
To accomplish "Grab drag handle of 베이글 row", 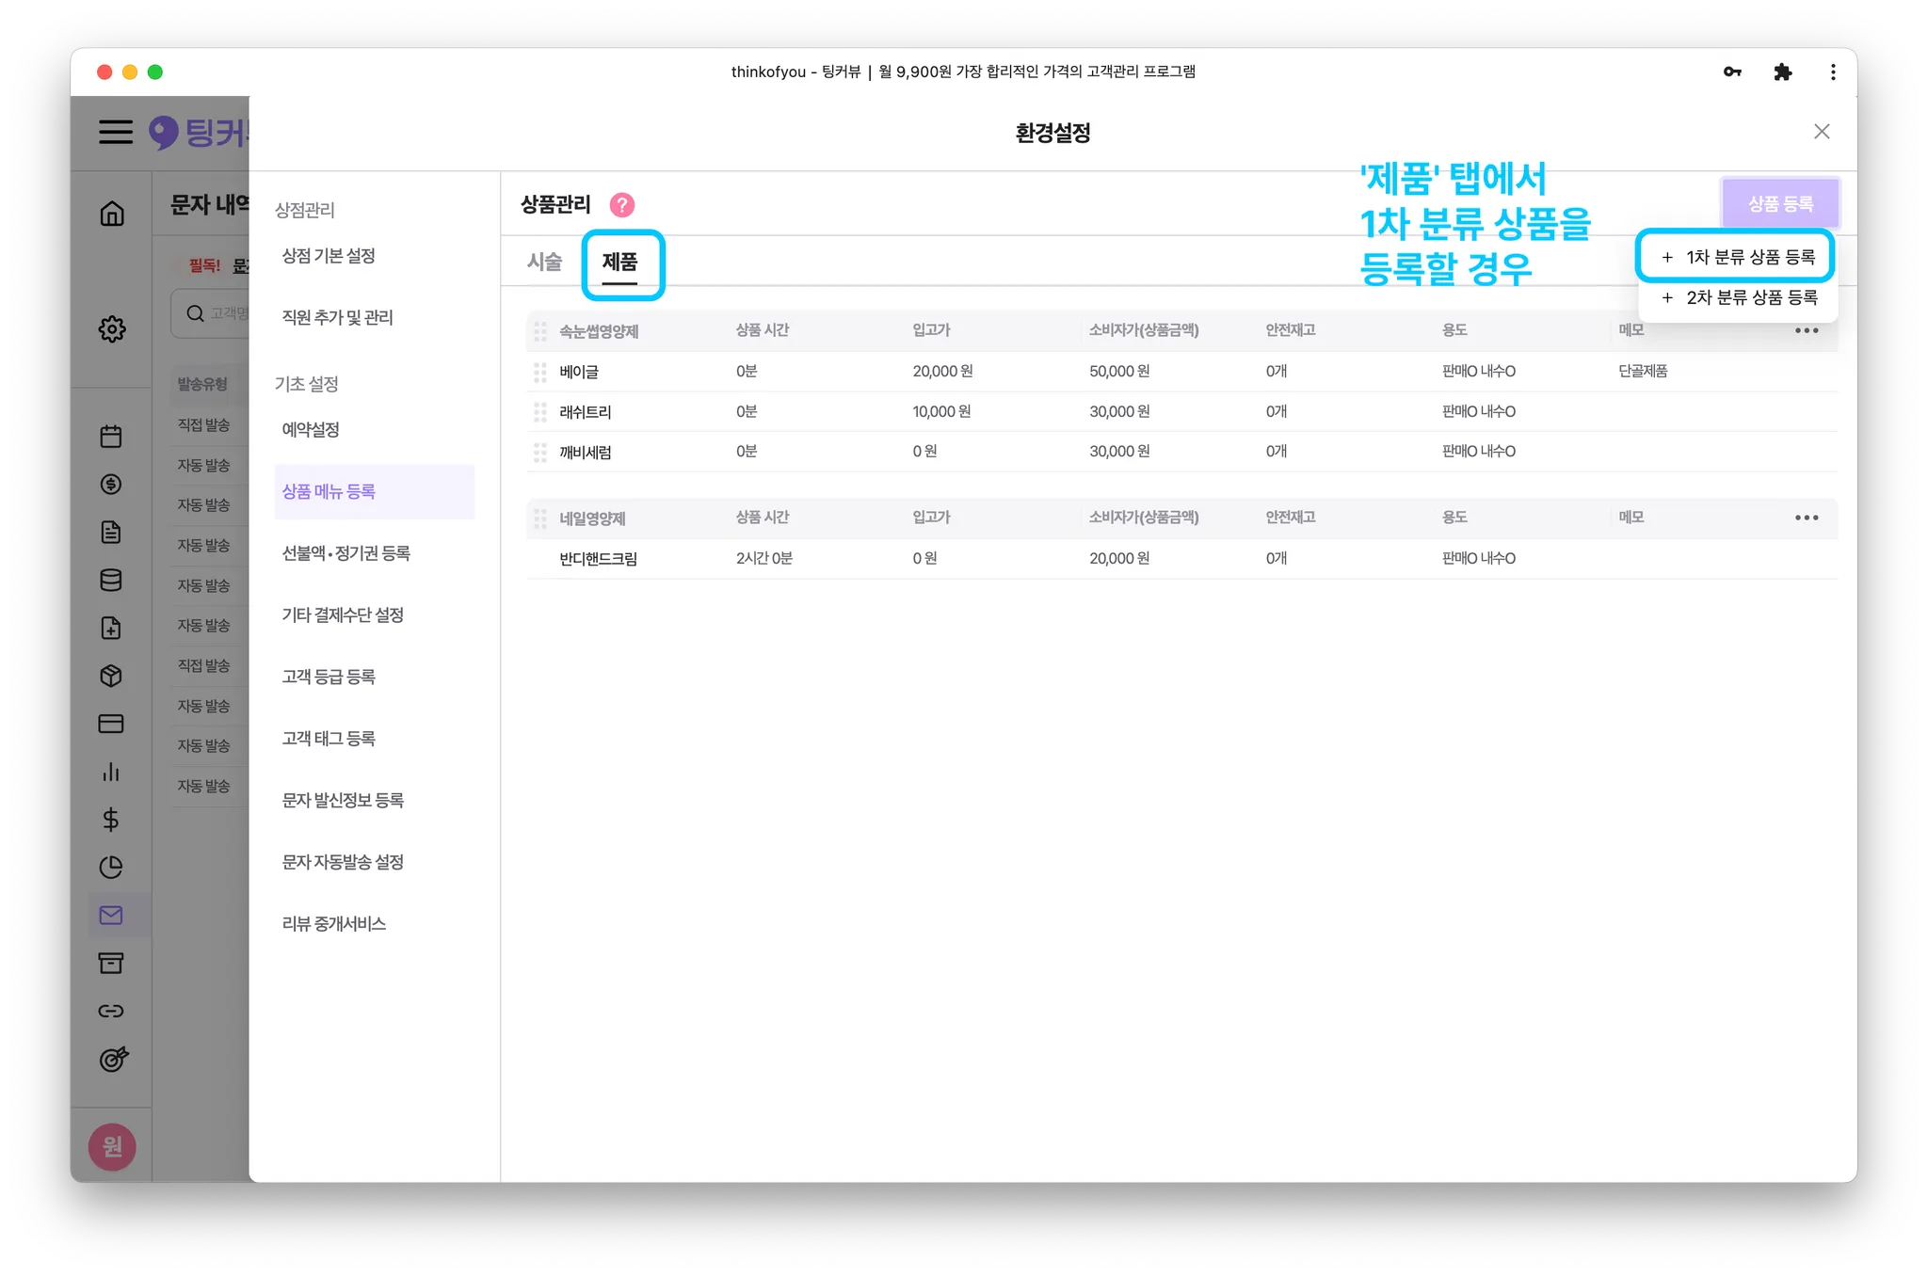I will coord(540,372).
